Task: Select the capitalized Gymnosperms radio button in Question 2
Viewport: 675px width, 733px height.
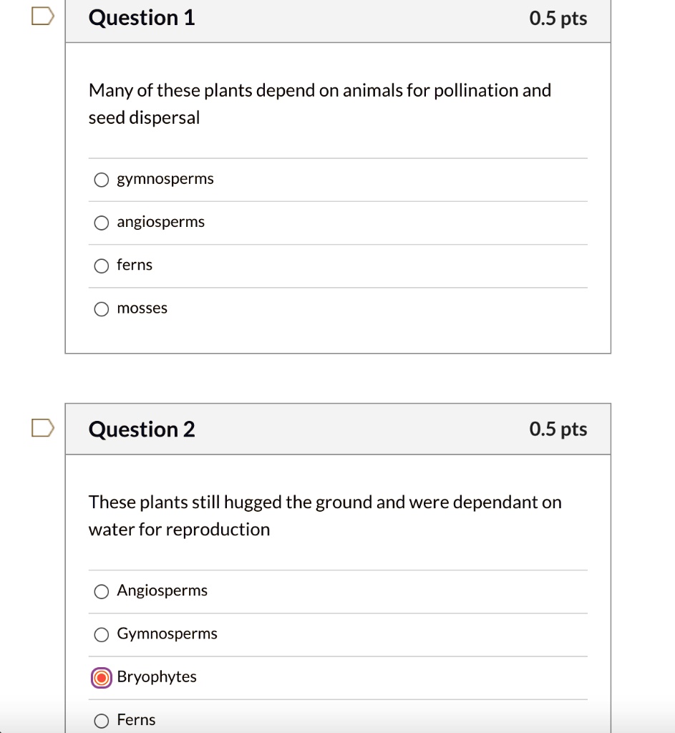Action: pyautogui.click(x=102, y=634)
